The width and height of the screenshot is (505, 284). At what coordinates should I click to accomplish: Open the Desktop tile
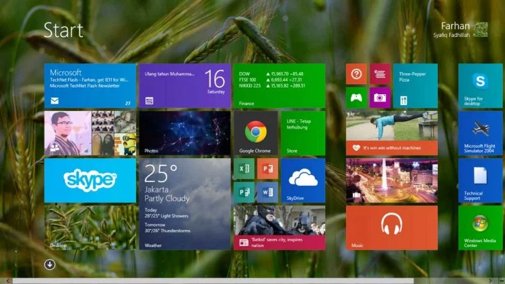click(x=90, y=227)
